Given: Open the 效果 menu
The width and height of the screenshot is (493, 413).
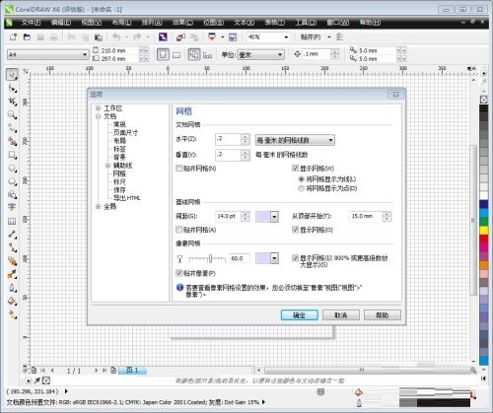Looking at the screenshot, I should click(182, 23).
